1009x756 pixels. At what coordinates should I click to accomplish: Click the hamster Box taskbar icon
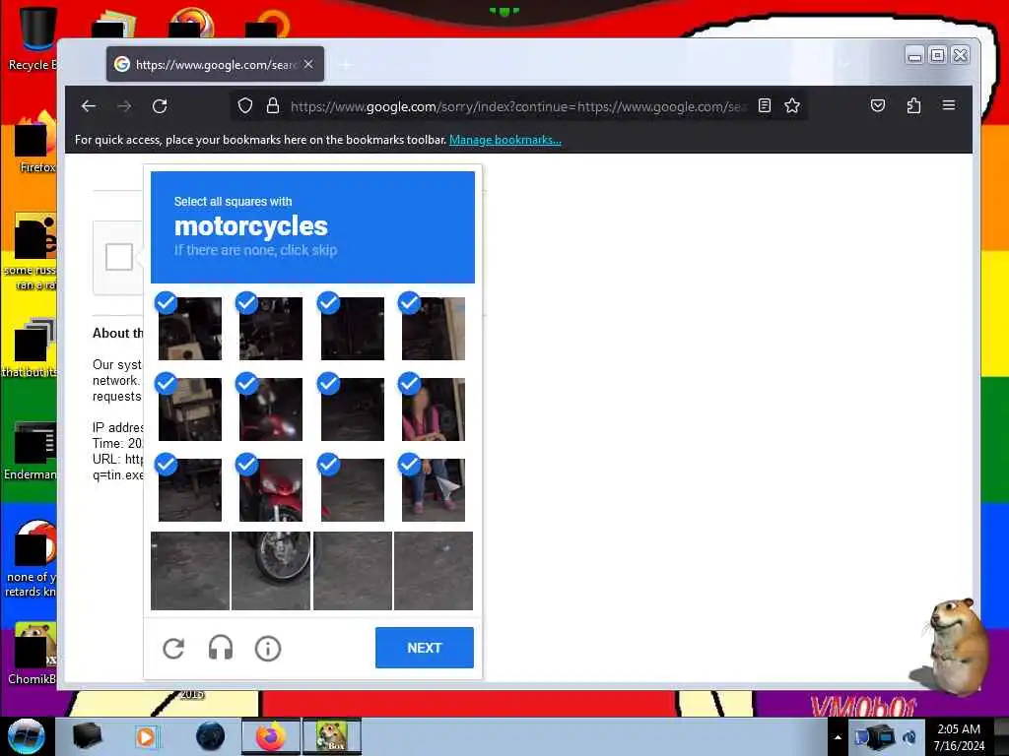(x=331, y=736)
